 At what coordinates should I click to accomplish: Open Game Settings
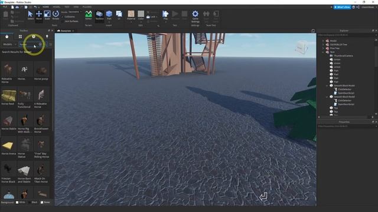(x=195, y=16)
